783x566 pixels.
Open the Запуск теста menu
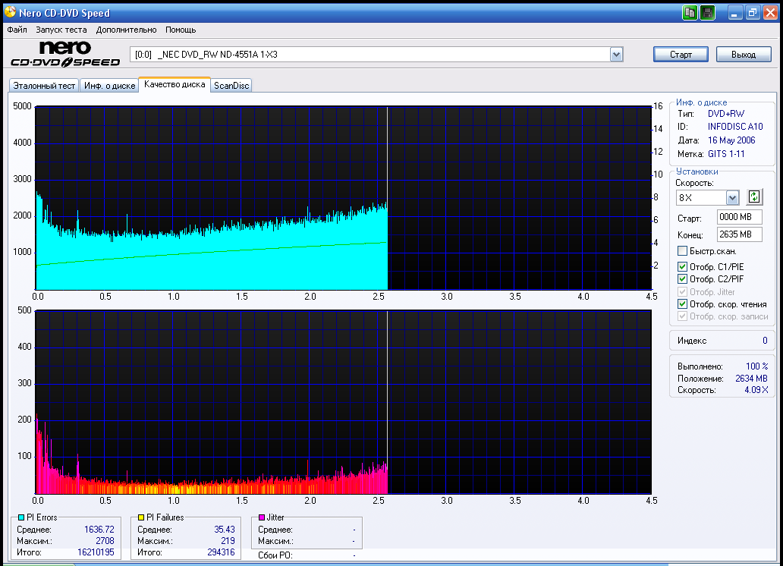pyautogui.click(x=61, y=30)
